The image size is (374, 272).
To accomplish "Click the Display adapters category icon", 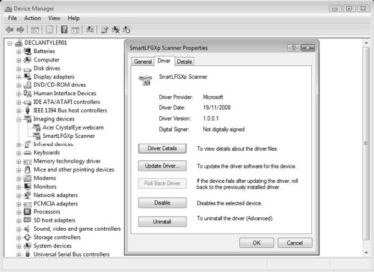I will coord(28,76).
